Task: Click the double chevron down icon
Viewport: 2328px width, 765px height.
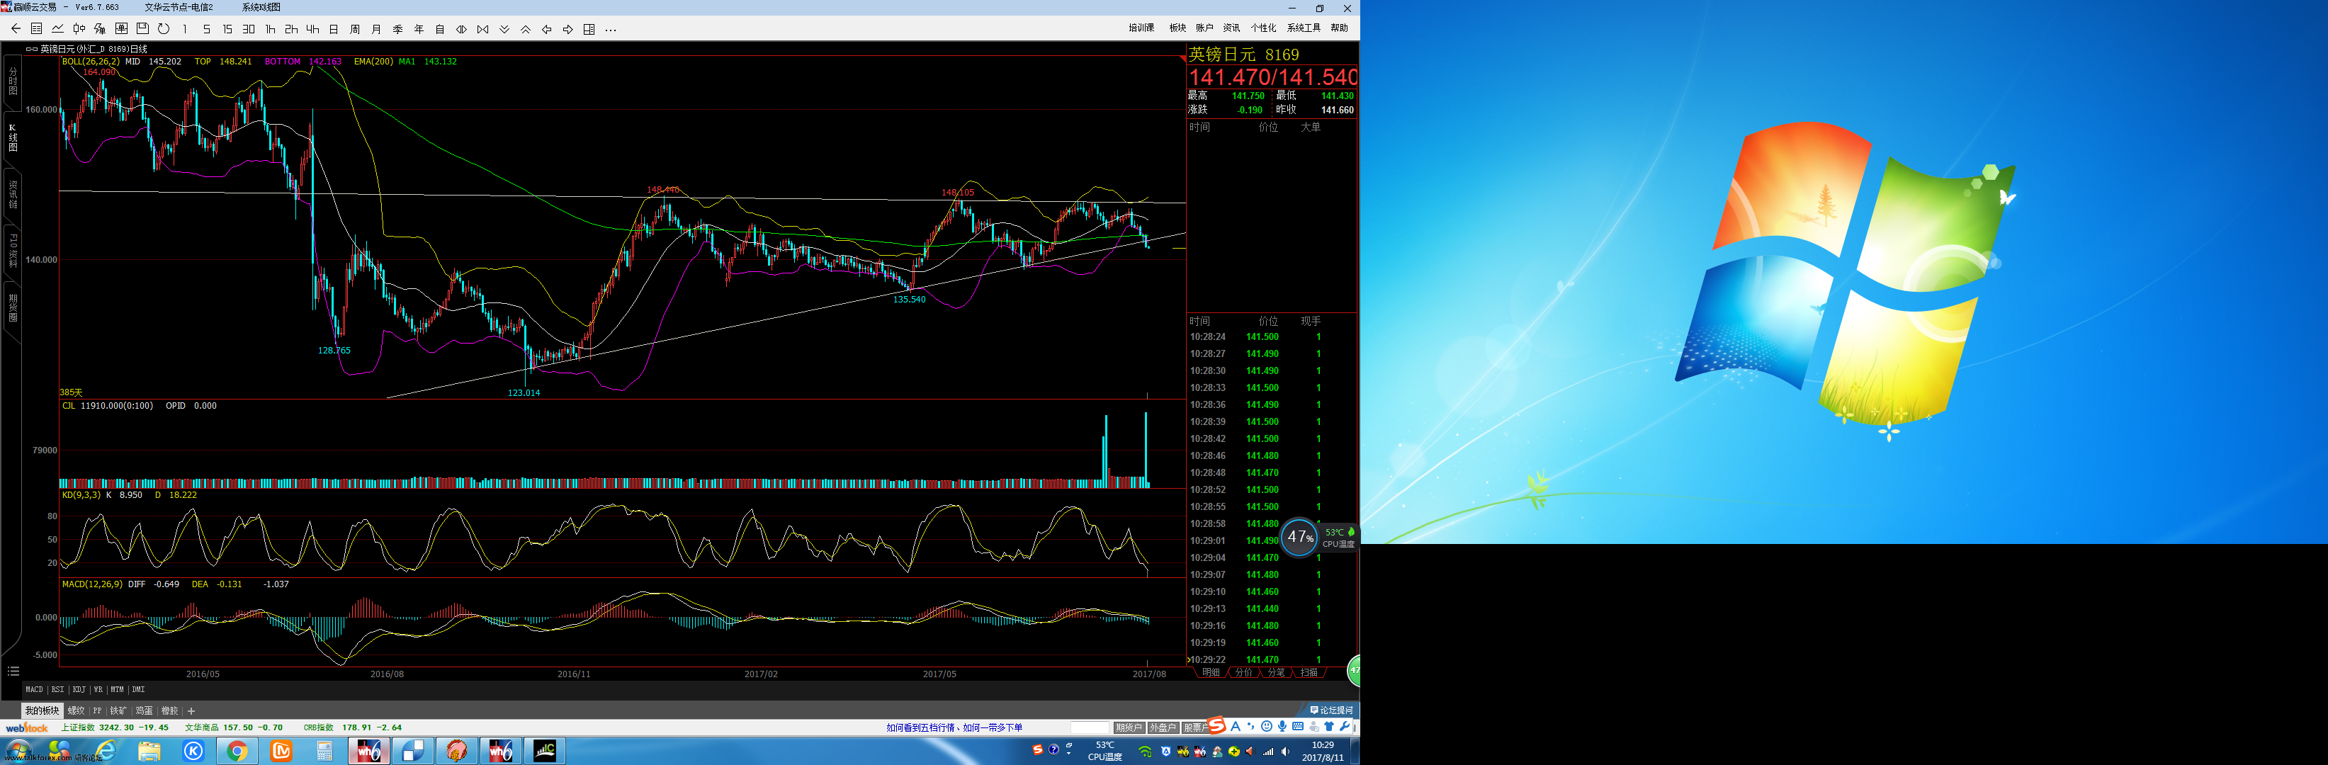Action: tap(504, 29)
